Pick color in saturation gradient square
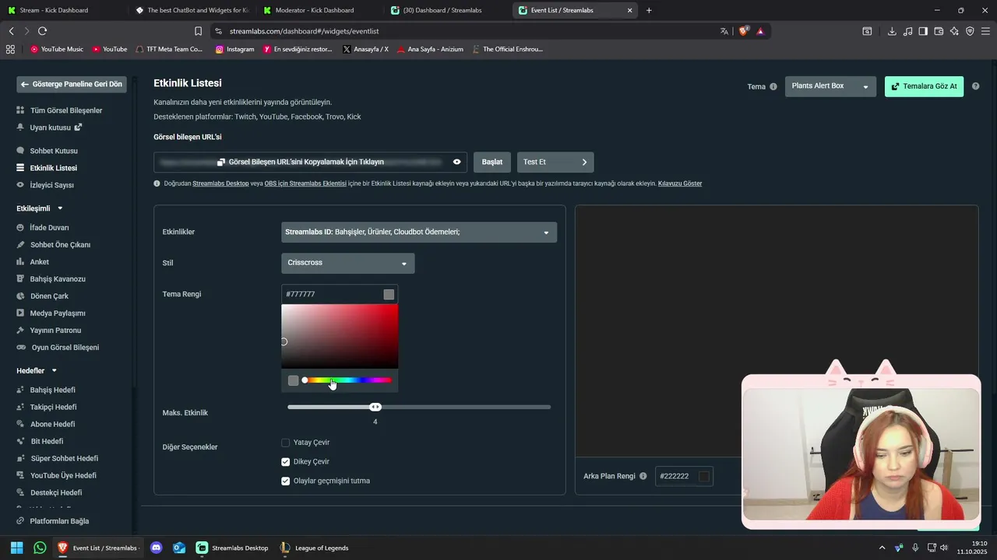The height and width of the screenshot is (560, 997). coord(340,336)
